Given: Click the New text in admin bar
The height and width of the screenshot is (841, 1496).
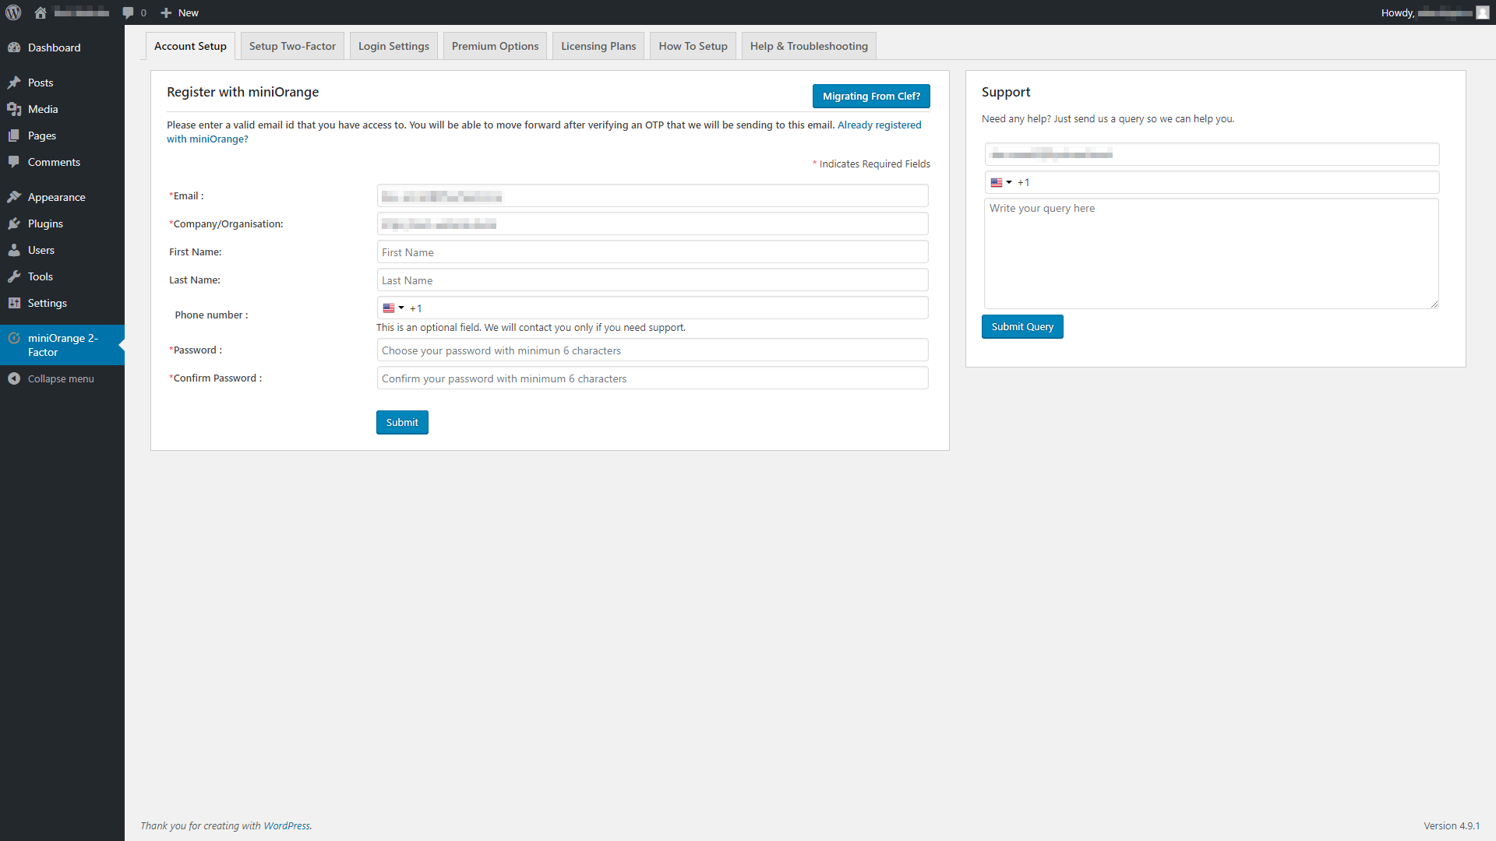Looking at the screenshot, I should pos(188,12).
